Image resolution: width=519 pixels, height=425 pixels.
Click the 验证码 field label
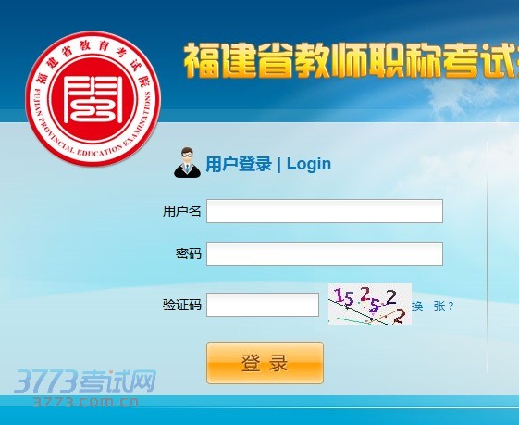tap(181, 305)
